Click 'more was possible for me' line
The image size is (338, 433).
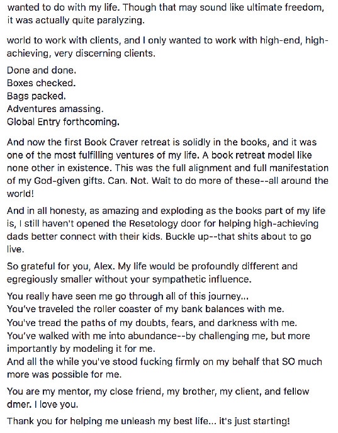pos(64,374)
